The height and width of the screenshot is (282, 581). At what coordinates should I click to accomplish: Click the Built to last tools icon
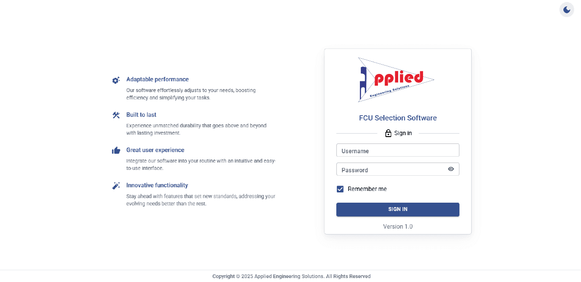(x=116, y=115)
